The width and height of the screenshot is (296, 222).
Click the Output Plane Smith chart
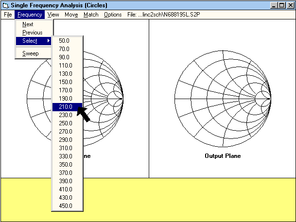point(222,100)
